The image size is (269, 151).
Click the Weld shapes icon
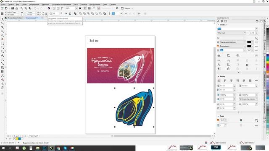[80, 13]
